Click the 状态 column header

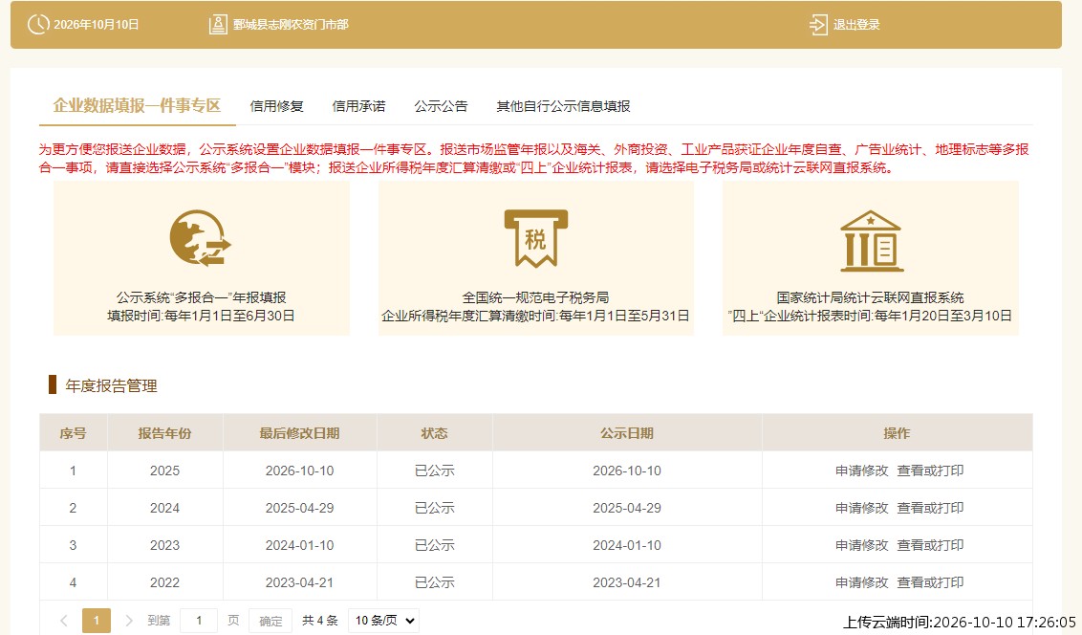[435, 433]
